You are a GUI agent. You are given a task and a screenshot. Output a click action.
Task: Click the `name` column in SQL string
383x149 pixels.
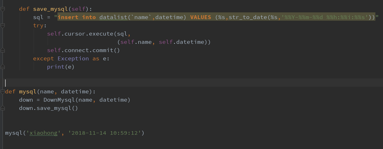141,17
